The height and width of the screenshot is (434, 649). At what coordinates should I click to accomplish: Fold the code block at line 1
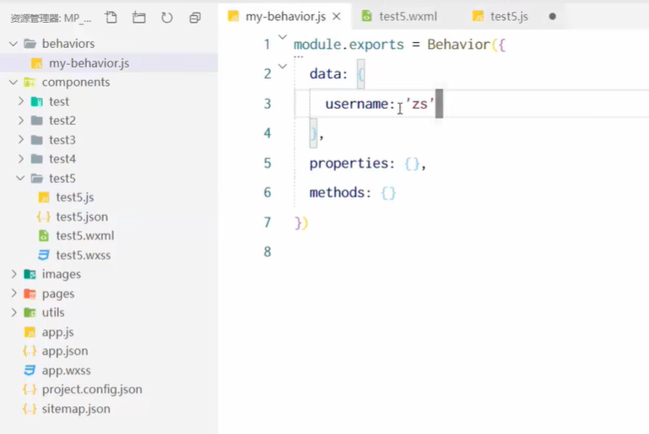[x=282, y=37]
